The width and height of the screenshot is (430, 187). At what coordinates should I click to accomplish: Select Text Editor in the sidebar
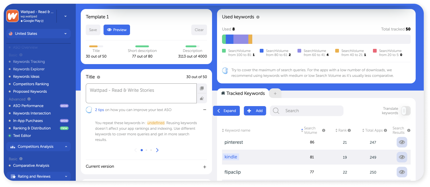tap(22, 136)
